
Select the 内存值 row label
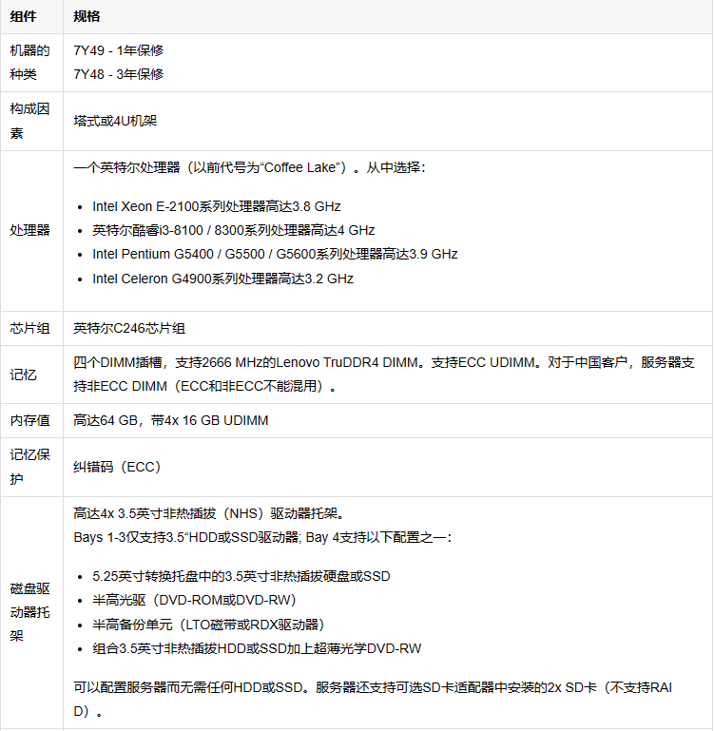(29, 420)
